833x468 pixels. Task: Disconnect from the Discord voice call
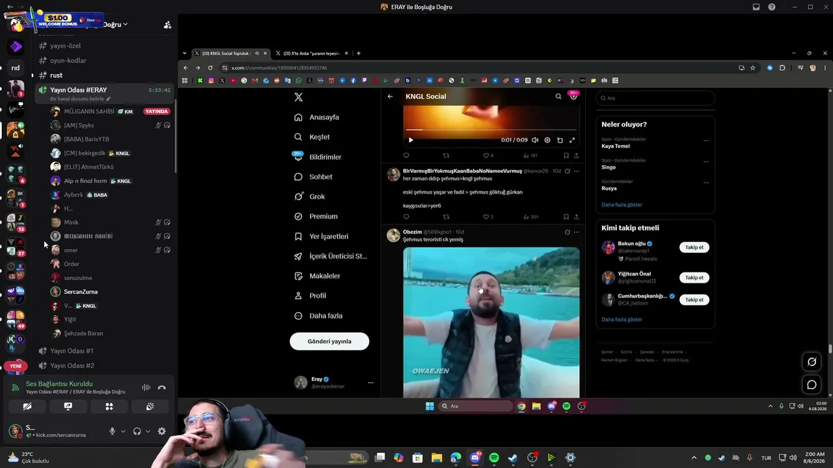tap(162, 387)
